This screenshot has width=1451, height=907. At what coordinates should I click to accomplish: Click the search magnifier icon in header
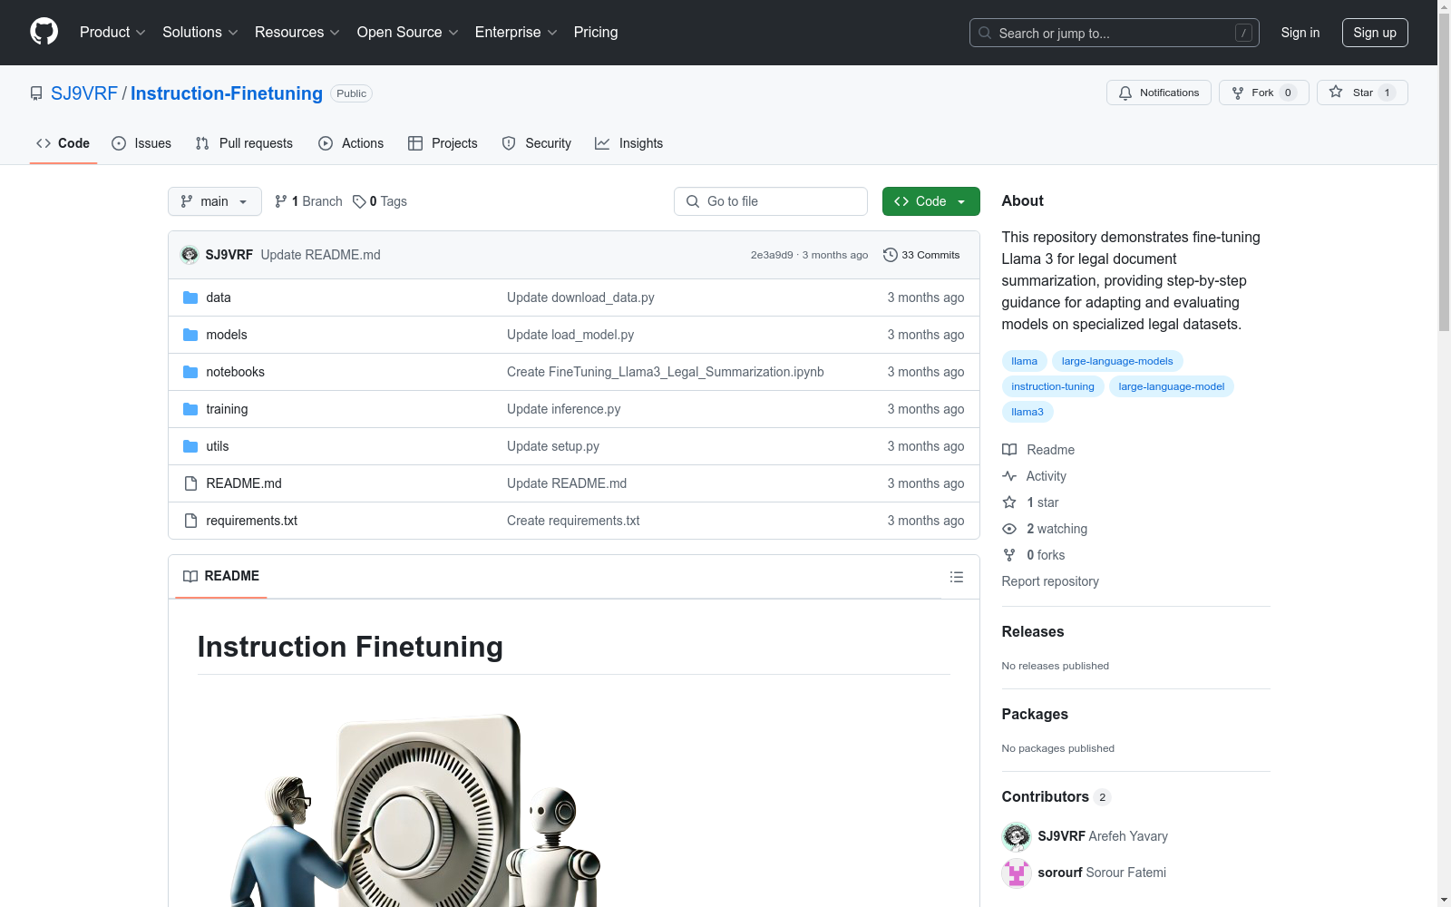pyautogui.click(x=985, y=33)
